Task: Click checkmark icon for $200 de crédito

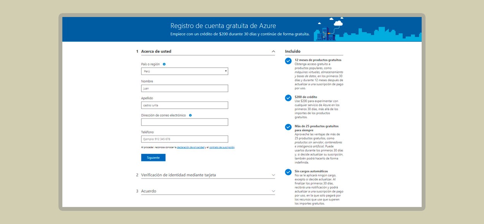Action: [x=288, y=98]
